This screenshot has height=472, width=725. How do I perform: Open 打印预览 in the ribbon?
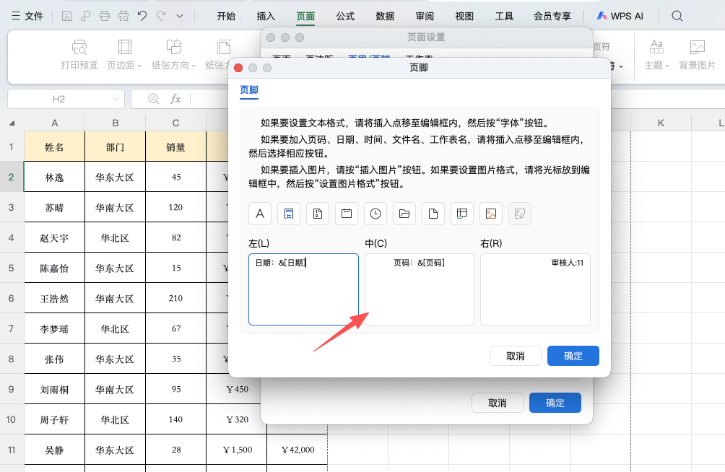pos(79,55)
